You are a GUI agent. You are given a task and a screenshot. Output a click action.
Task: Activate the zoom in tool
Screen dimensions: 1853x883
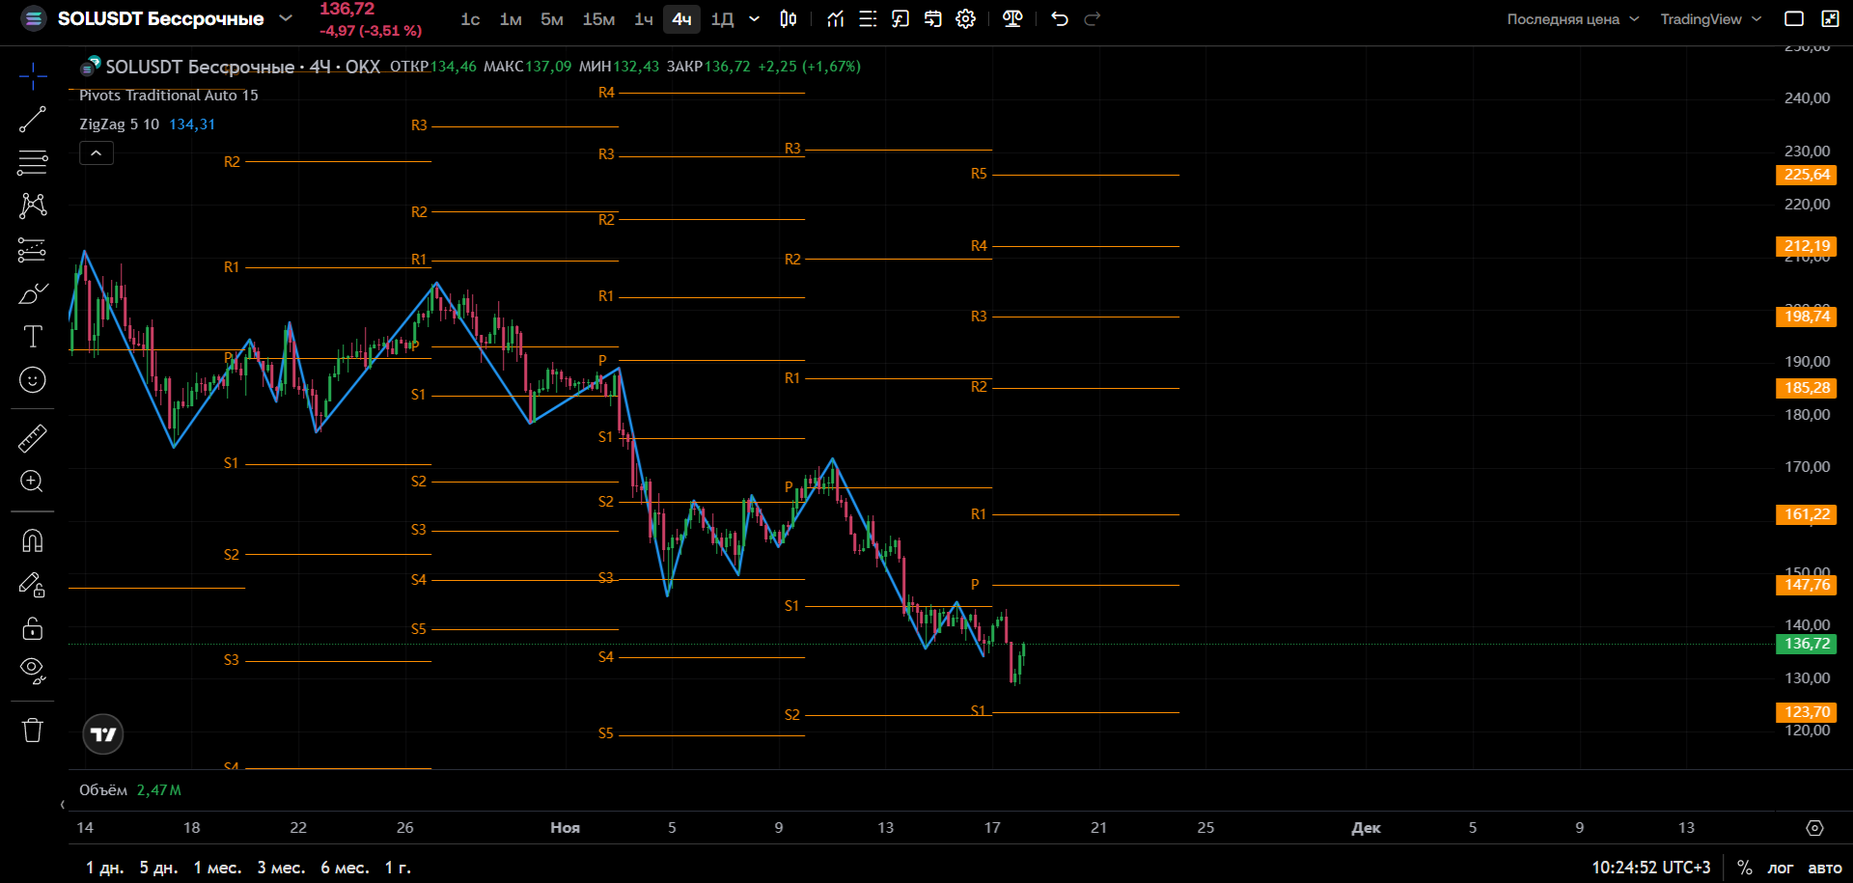(x=33, y=482)
